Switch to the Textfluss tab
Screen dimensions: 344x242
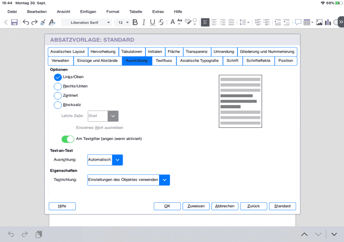(164, 61)
